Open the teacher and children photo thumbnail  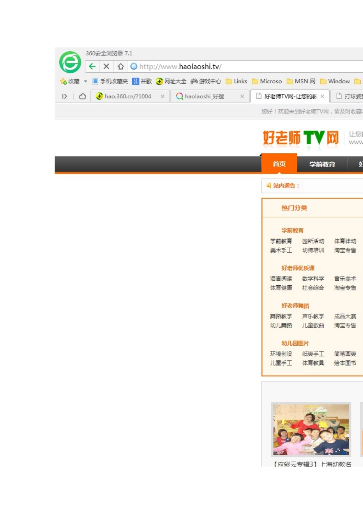pos(311,429)
